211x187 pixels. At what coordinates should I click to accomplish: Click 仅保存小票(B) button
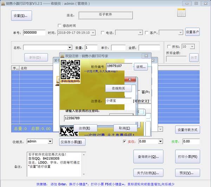click(72, 142)
